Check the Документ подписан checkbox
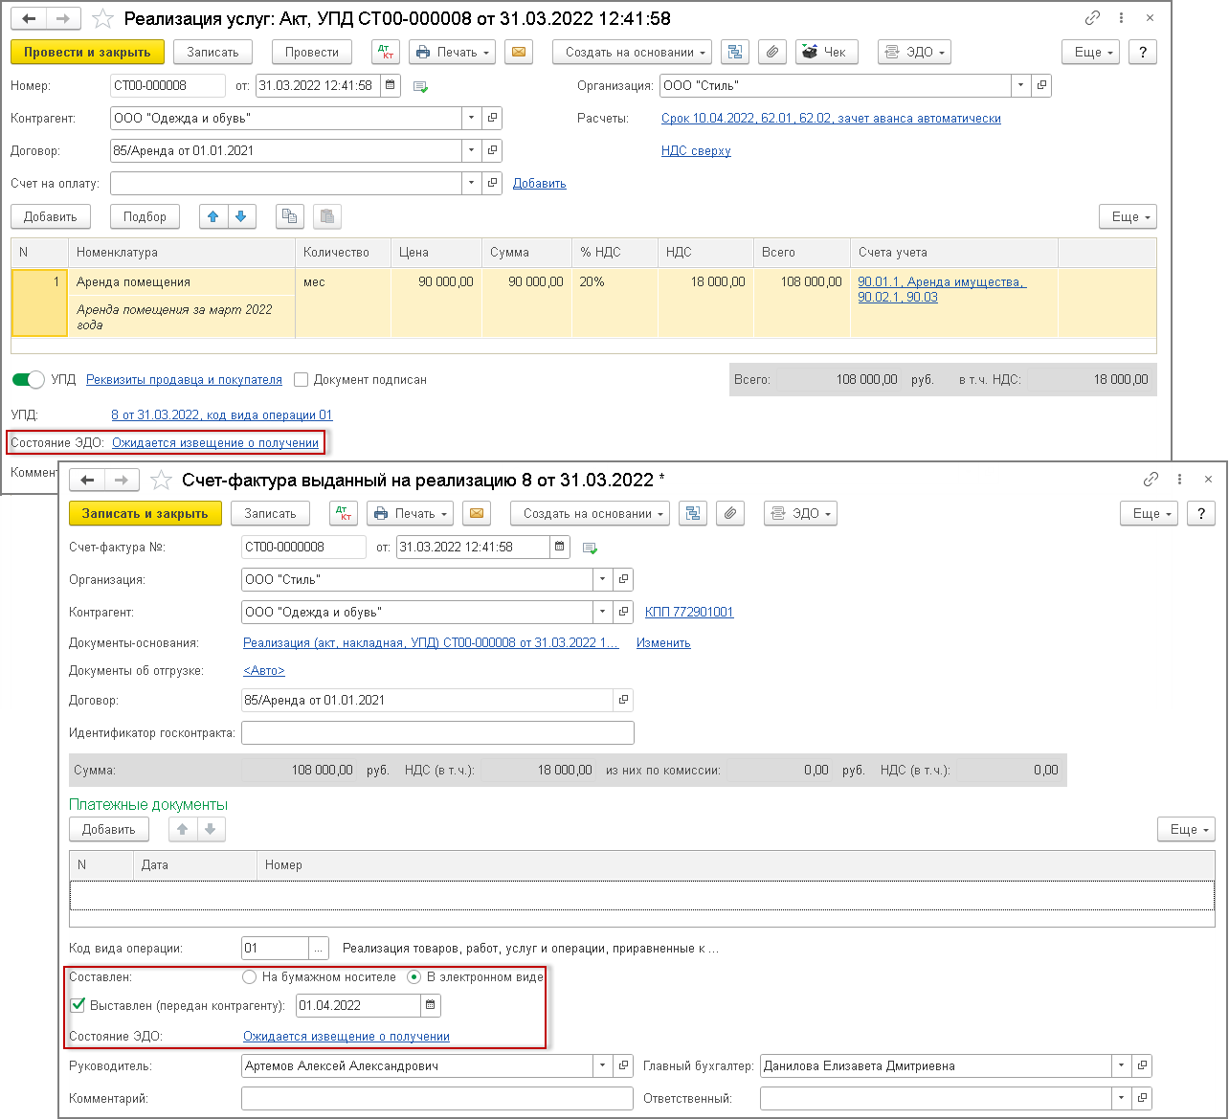Image resolution: width=1229 pixels, height=1120 pixels. (301, 380)
